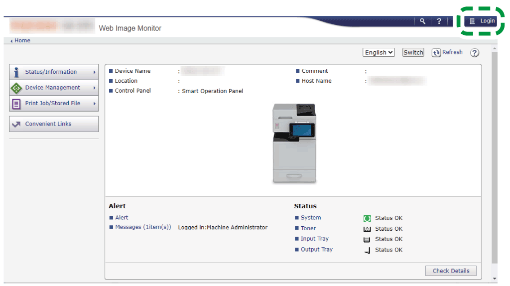The width and height of the screenshot is (510, 286).
Task: Click the Print Job/Stored File document icon
Action: pos(16,104)
